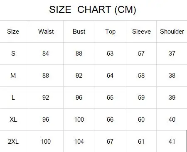
Task: Select sleeve value 58 for size M
Action: pyautogui.click(x=141, y=76)
